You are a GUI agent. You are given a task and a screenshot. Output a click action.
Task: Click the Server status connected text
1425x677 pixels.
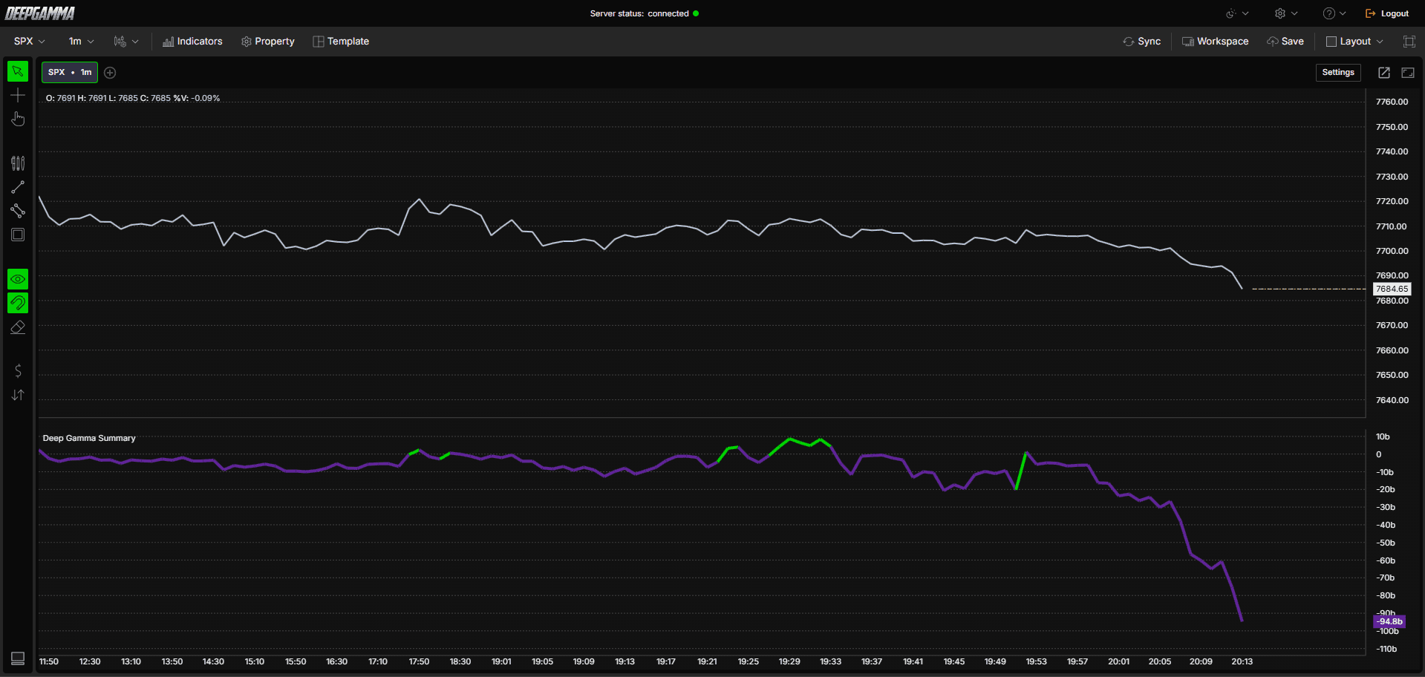point(639,13)
